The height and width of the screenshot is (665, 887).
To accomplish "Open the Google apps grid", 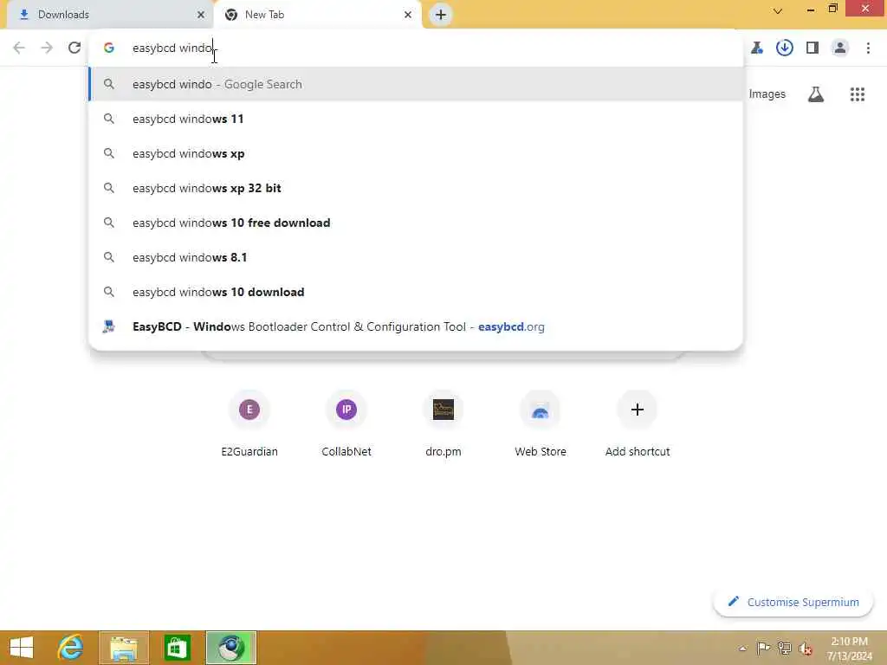I will click(858, 94).
